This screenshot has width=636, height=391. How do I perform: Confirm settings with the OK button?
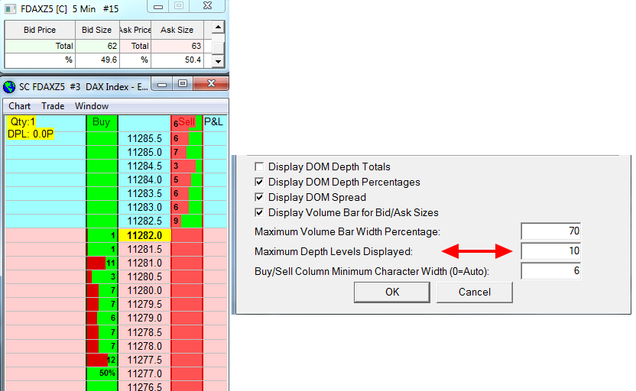coord(392,292)
